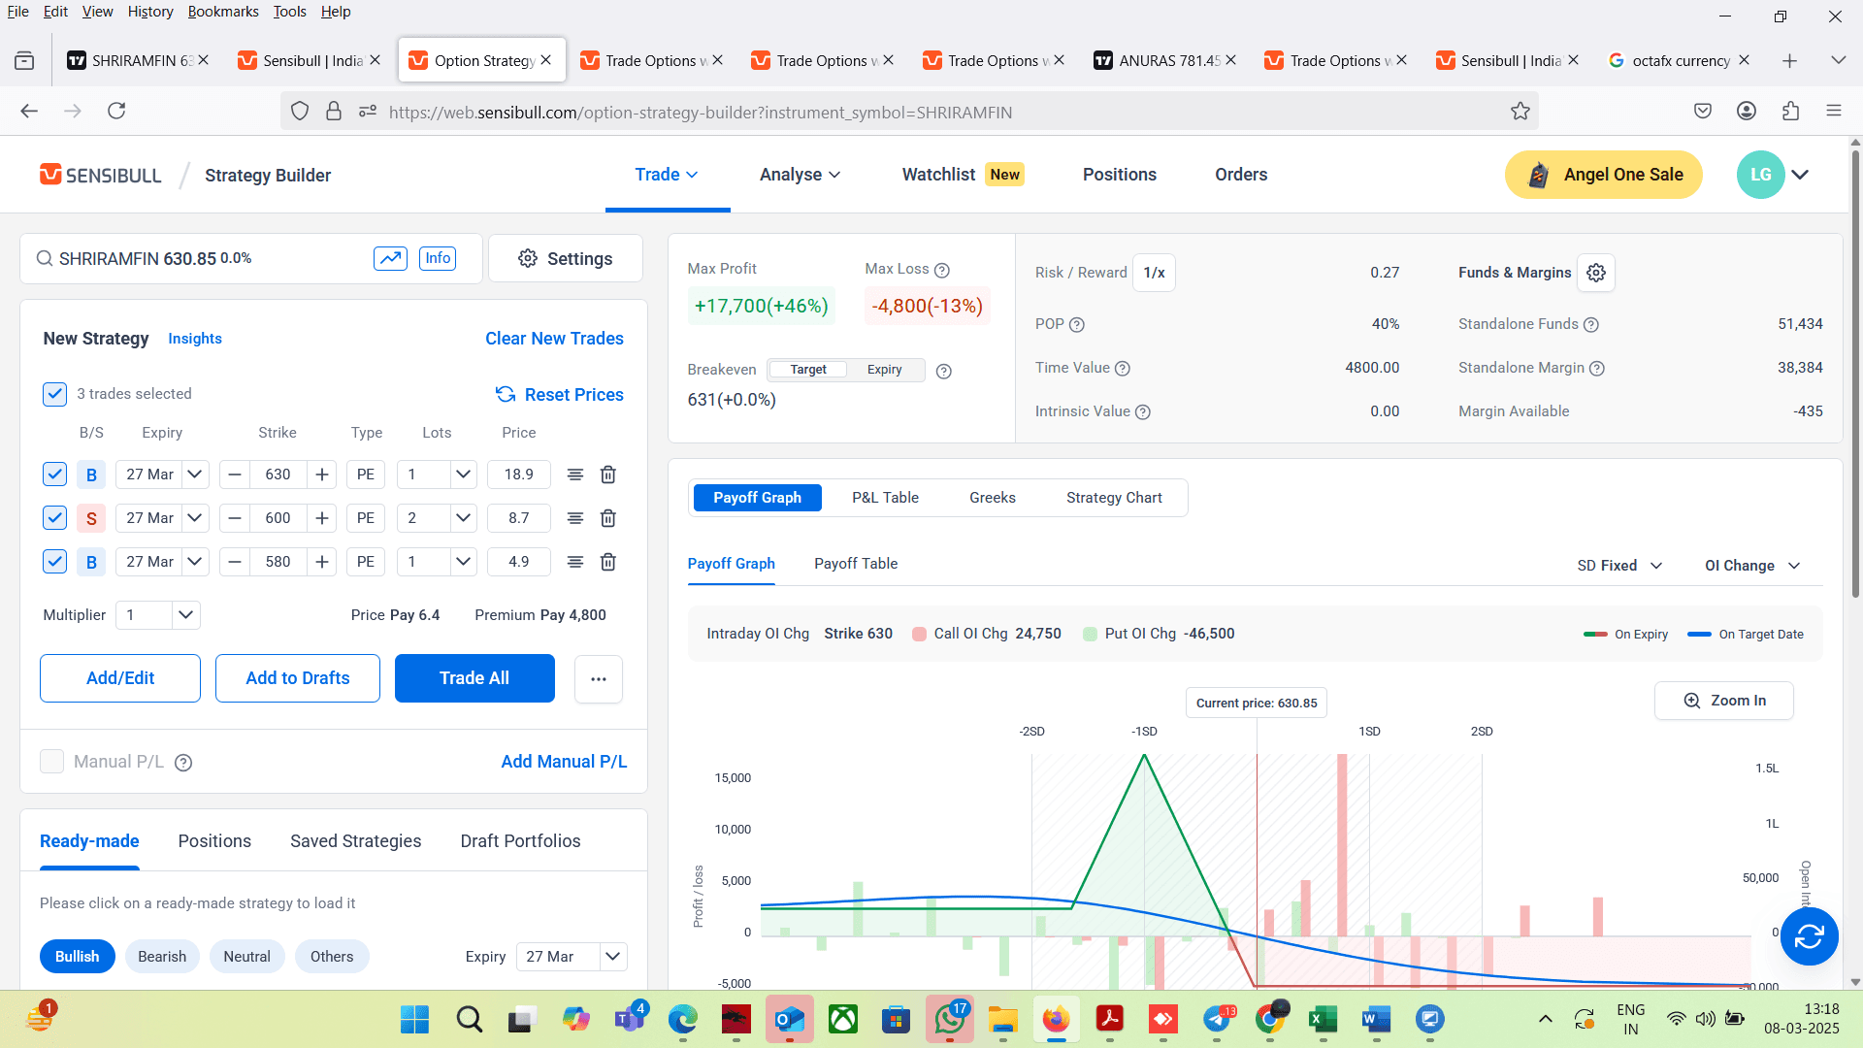This screenshot has height=1048, width=1863.
Task: Click Add Manual P/L link
Action: 564,762
